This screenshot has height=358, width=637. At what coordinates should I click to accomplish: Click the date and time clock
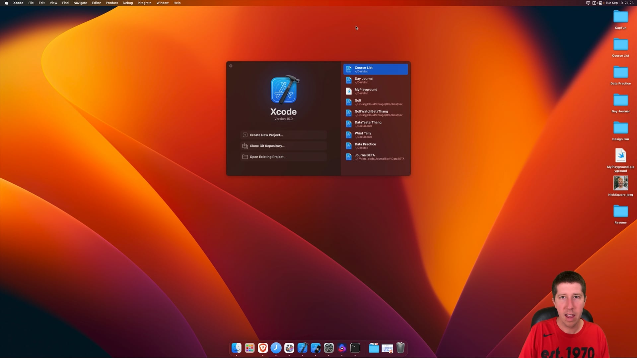pos(619,3)
